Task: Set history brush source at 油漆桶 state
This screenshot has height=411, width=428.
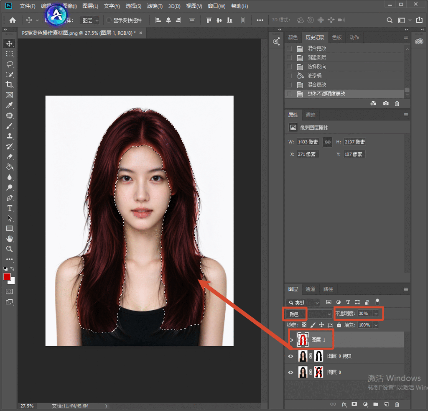Action: tap(289, 76)
